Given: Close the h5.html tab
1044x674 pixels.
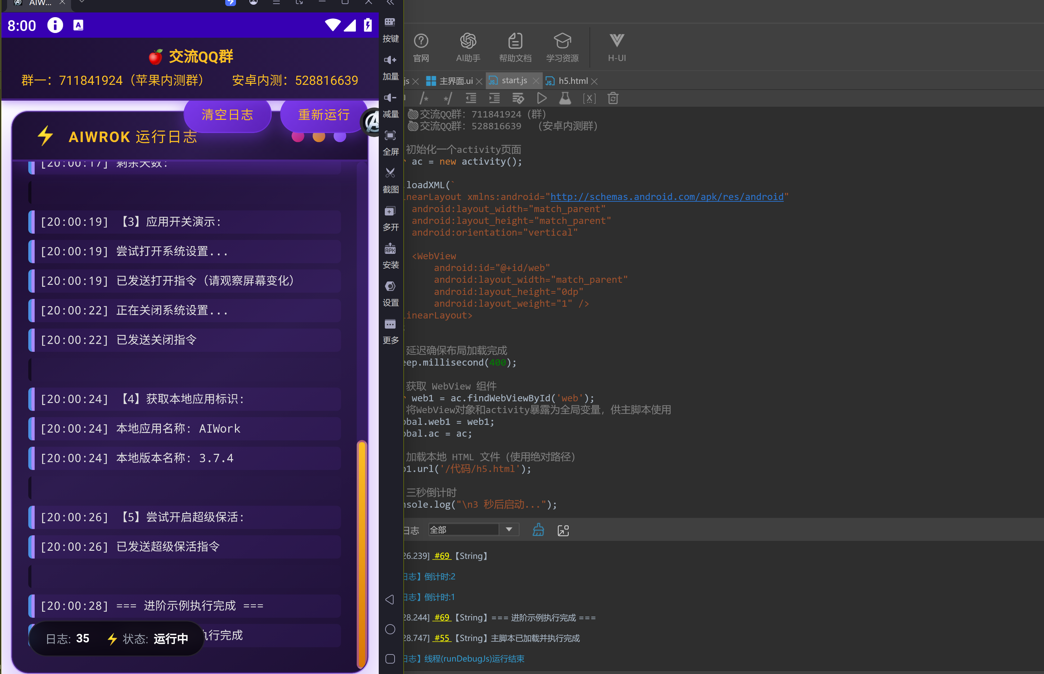Looking at the screenshot, I should click(x=594, y=81).
